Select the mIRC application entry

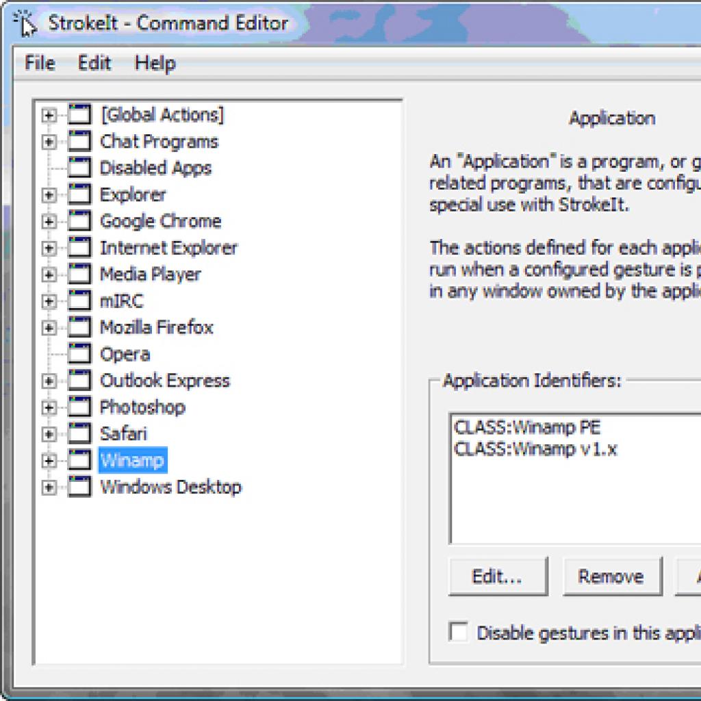(x=122, y=301)
